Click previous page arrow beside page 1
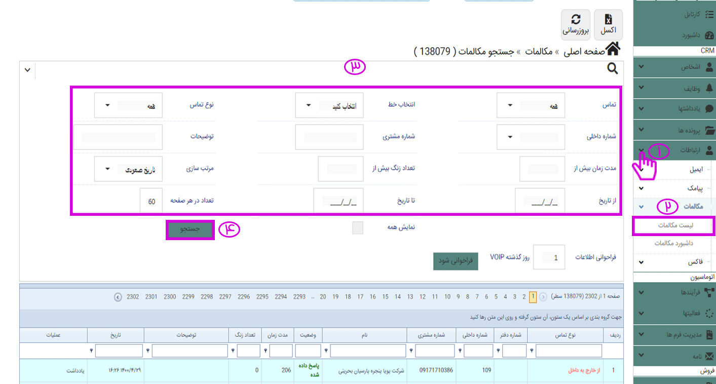This screenshot has width=716, height=384. point(543,297)
